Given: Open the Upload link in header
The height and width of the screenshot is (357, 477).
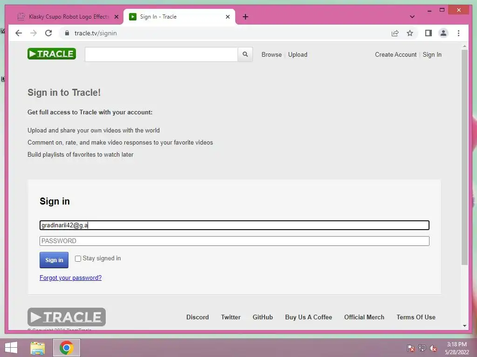Looking at the screenshot, I should coord(298,55).
